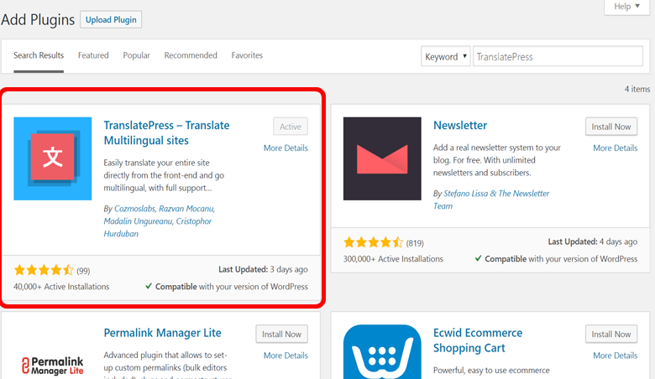
Task: Open the Ecwid Ecommerce Shopping Cart title
Action: (x=478, y=340)
